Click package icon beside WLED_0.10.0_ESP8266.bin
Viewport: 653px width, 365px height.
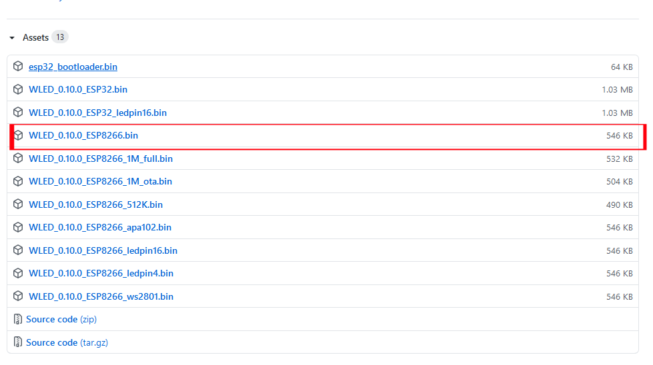(x=18, y=135)
